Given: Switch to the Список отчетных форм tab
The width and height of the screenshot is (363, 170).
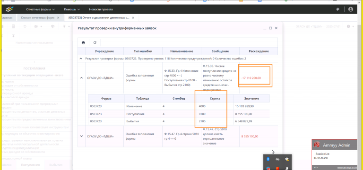Looking at the screenshot, I should pos(37,17).
